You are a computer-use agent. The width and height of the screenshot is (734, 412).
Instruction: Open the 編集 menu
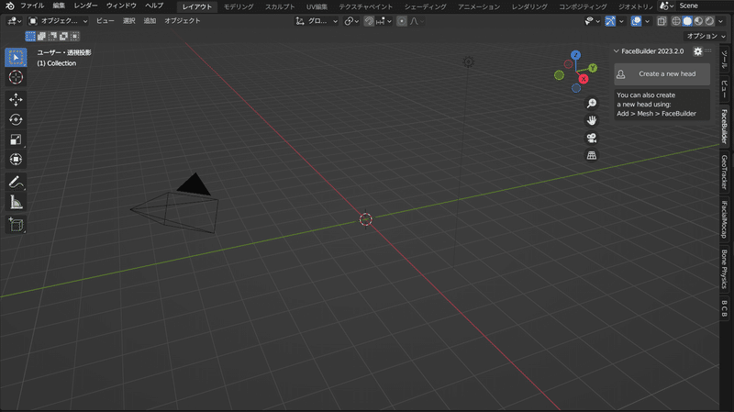coord(59,6)
